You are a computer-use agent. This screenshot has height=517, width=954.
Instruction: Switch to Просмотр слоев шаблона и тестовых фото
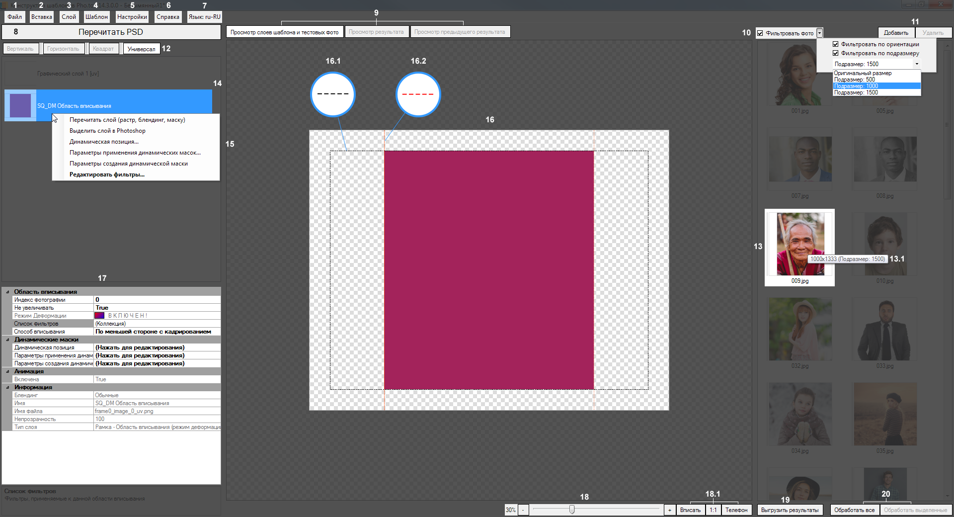284,32
